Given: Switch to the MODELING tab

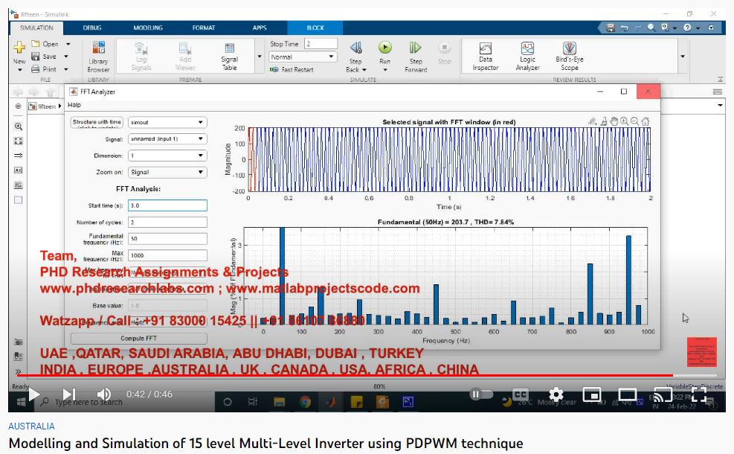Looking at the screenshot, I should pyautogui.click(x=148, y=28).
